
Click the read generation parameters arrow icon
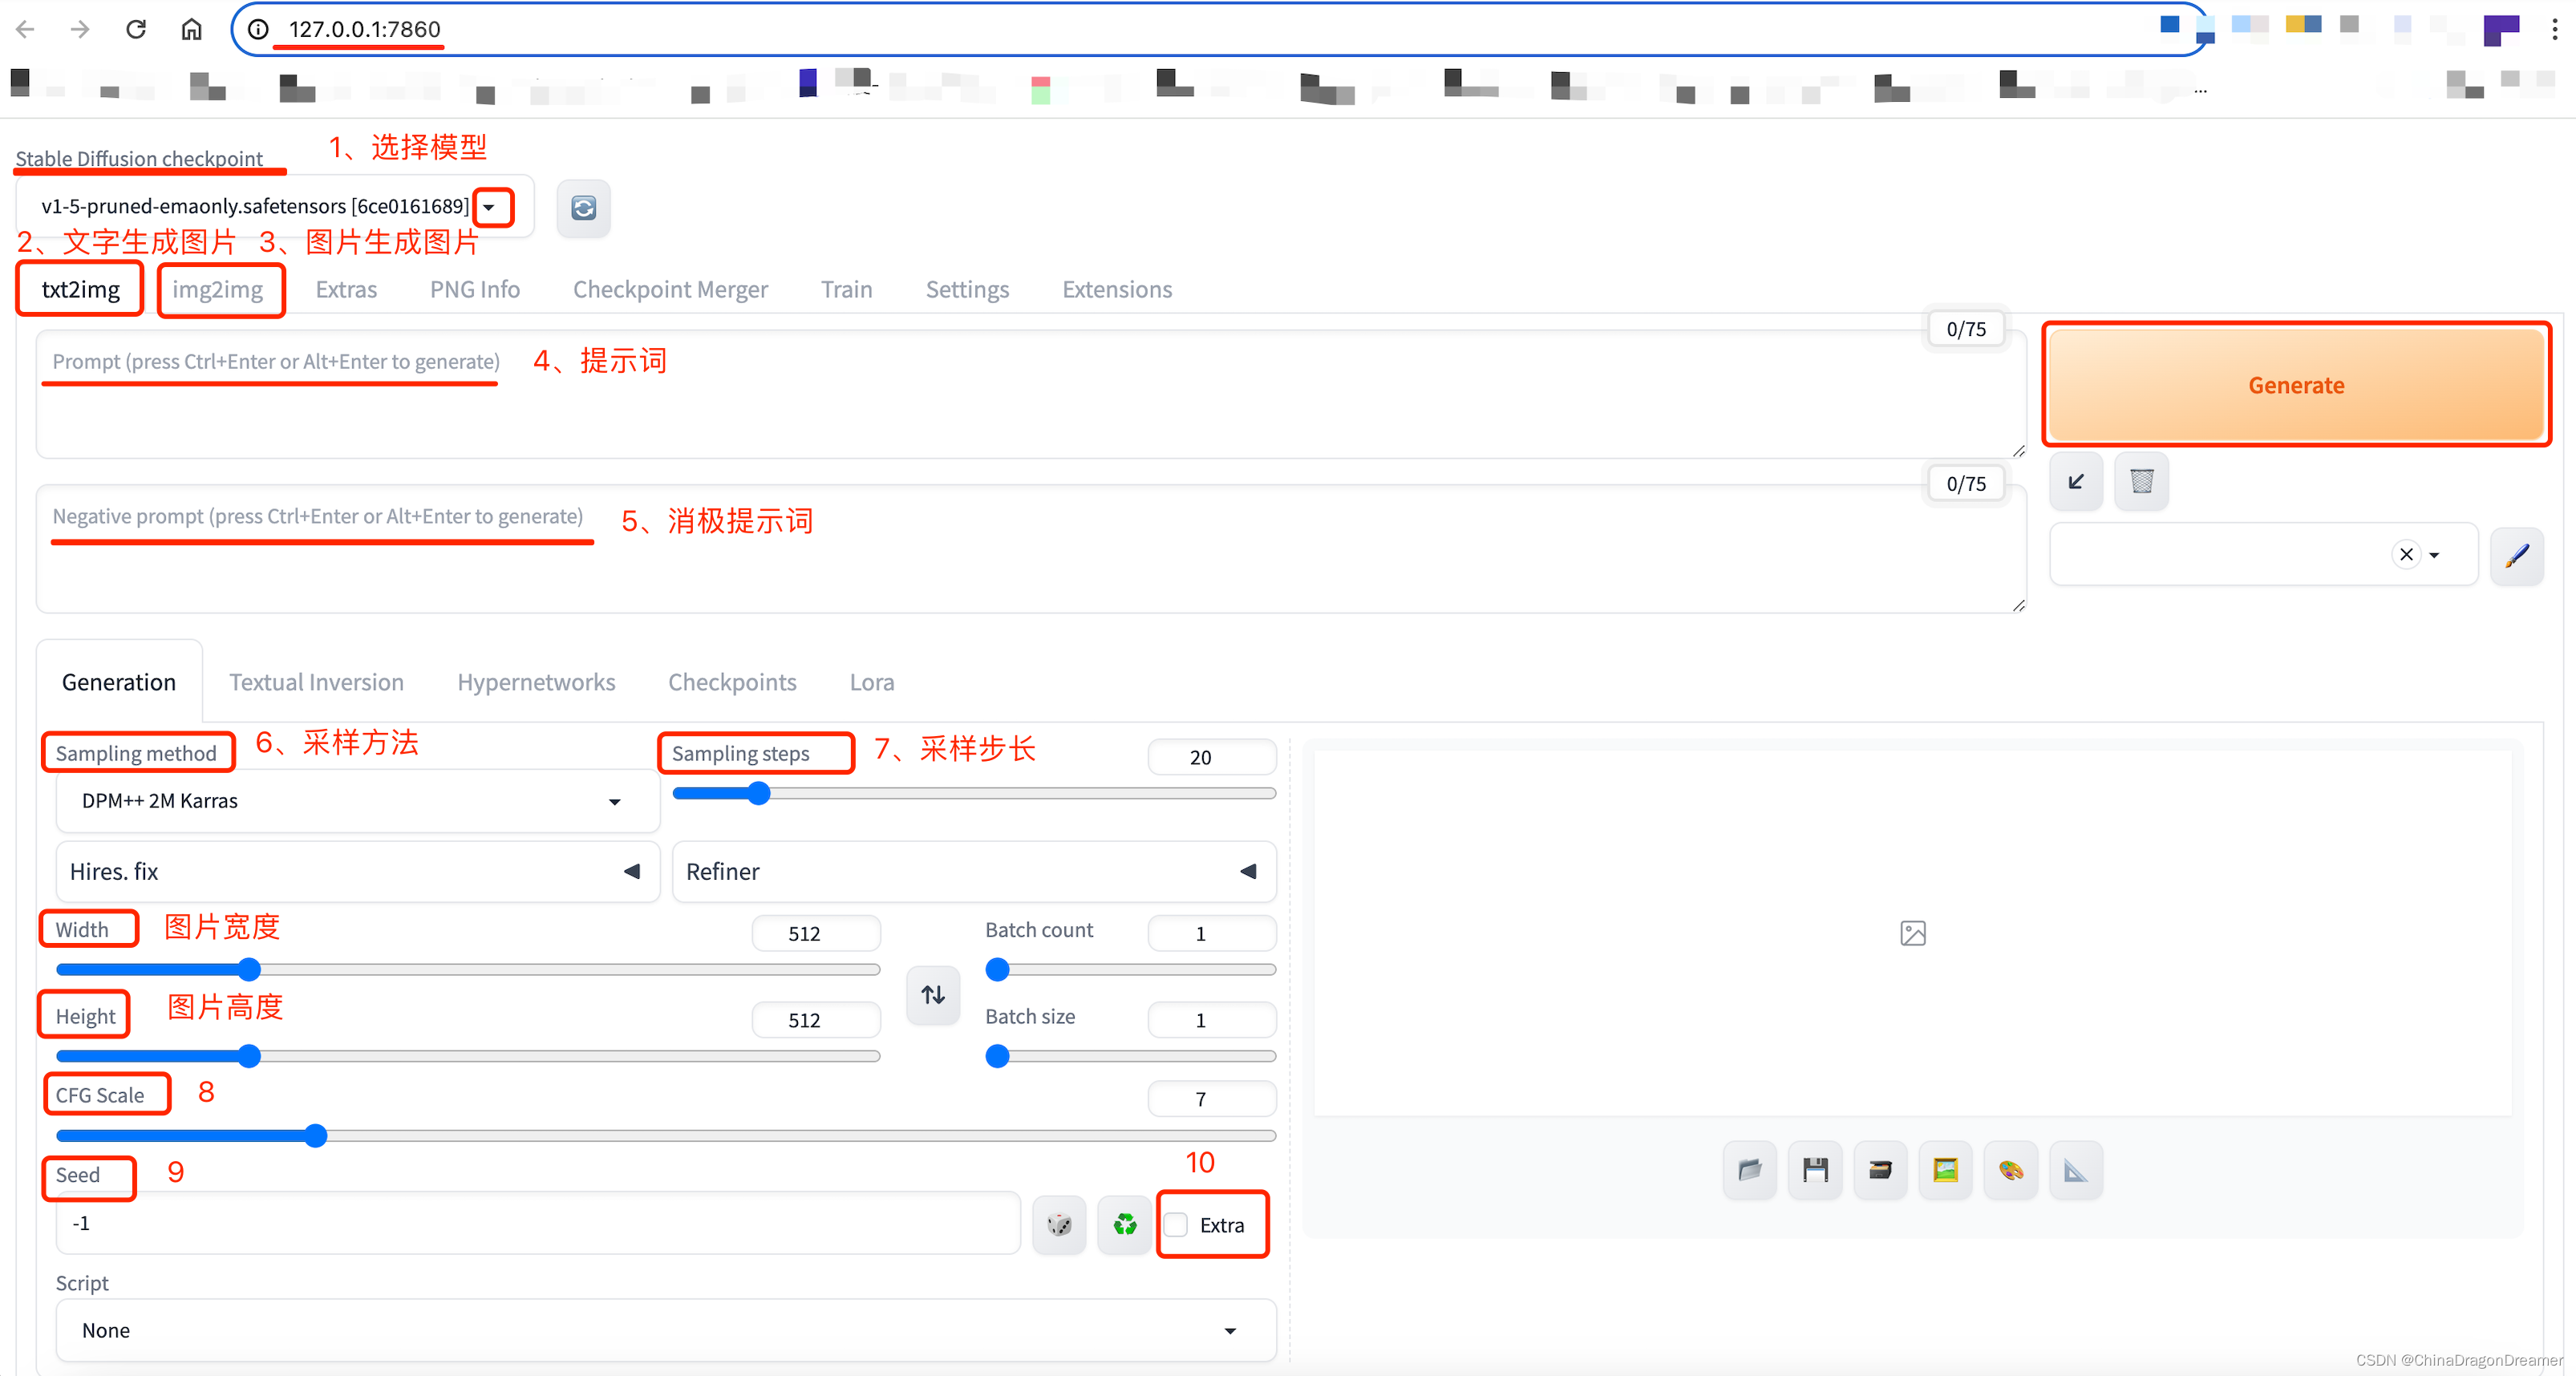(x=2076, y=482)
